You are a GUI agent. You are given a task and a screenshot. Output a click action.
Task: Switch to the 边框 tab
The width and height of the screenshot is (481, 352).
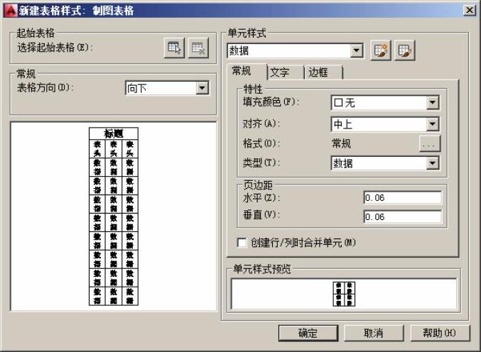point(322,72)
